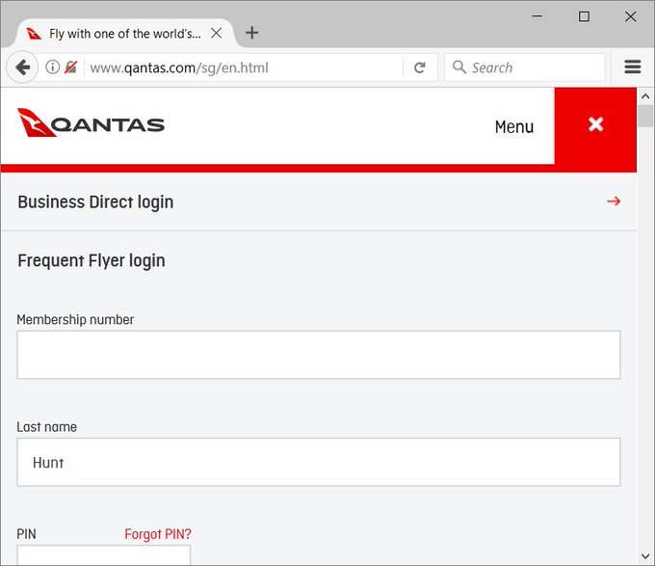The height and width of the screenshot is (566, 655).
Task: Click the red arrow beside Business Direct login
Action: point(614,202)
